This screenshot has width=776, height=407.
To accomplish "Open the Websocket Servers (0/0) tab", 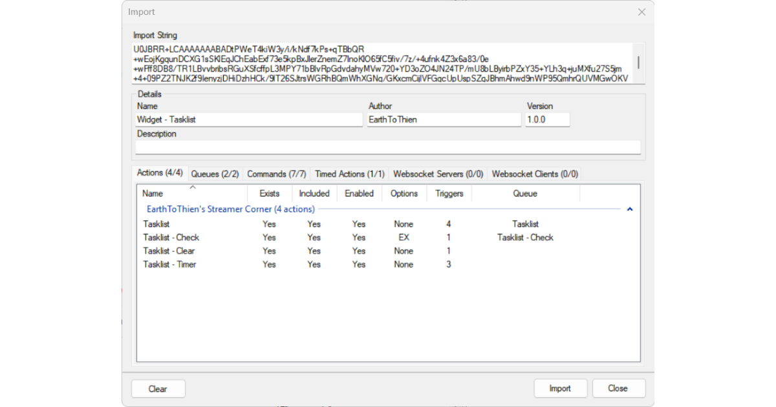I will pos(438,174).
